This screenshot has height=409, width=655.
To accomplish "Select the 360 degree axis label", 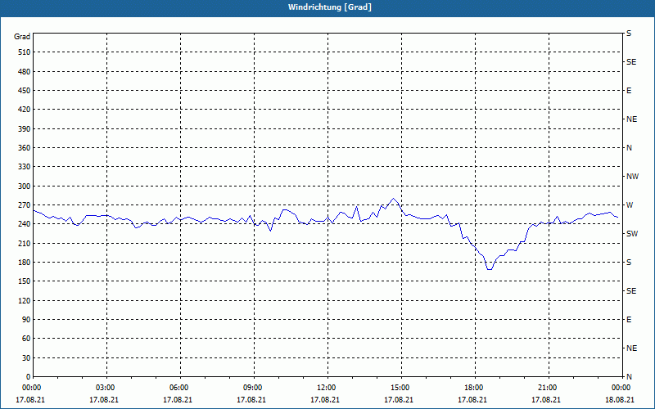I will pos(25,148).
